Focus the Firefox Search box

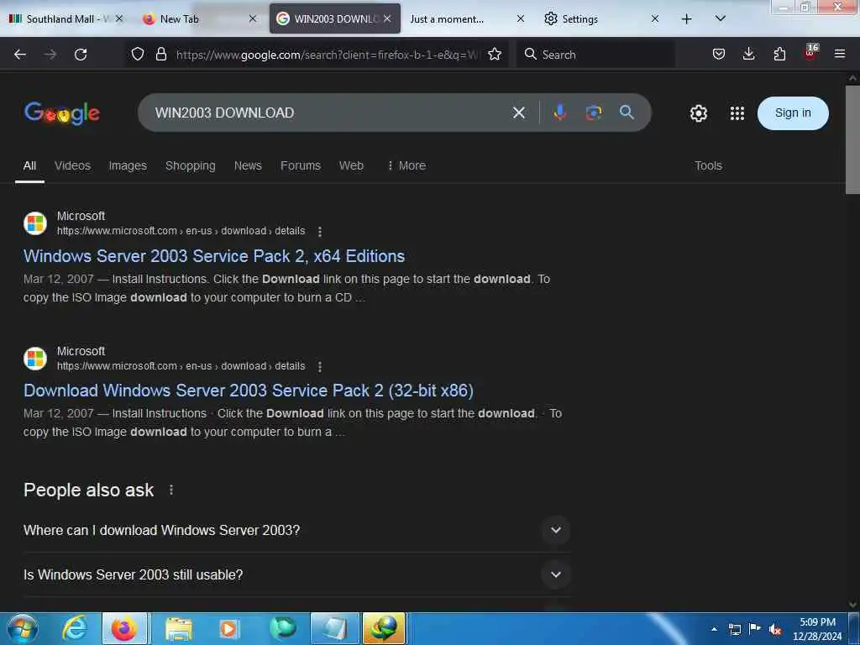coord(597,55)
